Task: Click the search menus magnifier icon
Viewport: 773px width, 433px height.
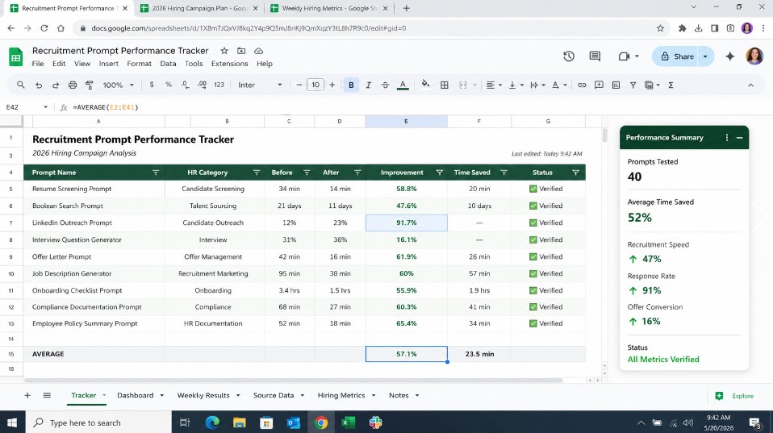Action: pos(21,85)
